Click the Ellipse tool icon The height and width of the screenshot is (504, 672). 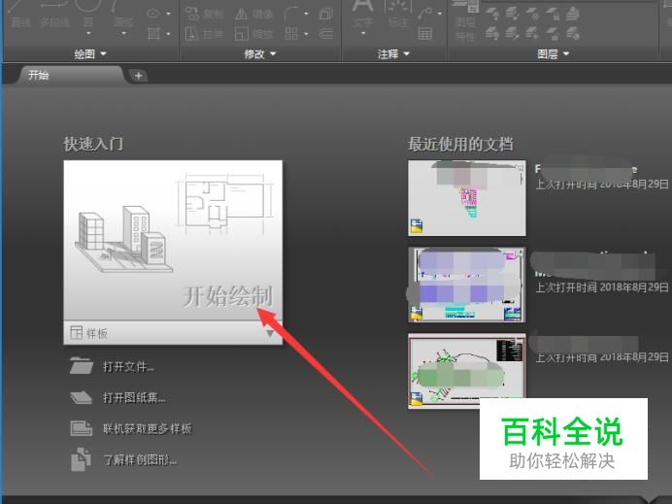(x=153, y=14)
